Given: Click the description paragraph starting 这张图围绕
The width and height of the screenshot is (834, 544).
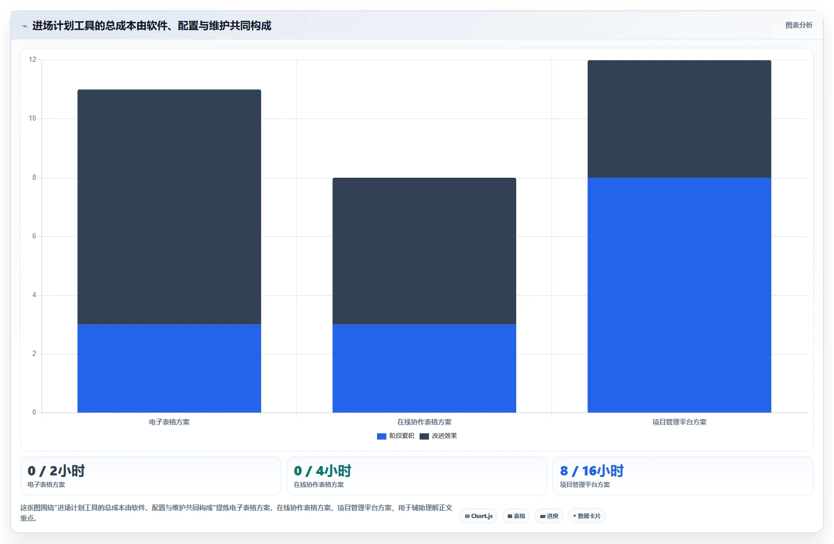Looking at the screenshot, I should (236, 513).
